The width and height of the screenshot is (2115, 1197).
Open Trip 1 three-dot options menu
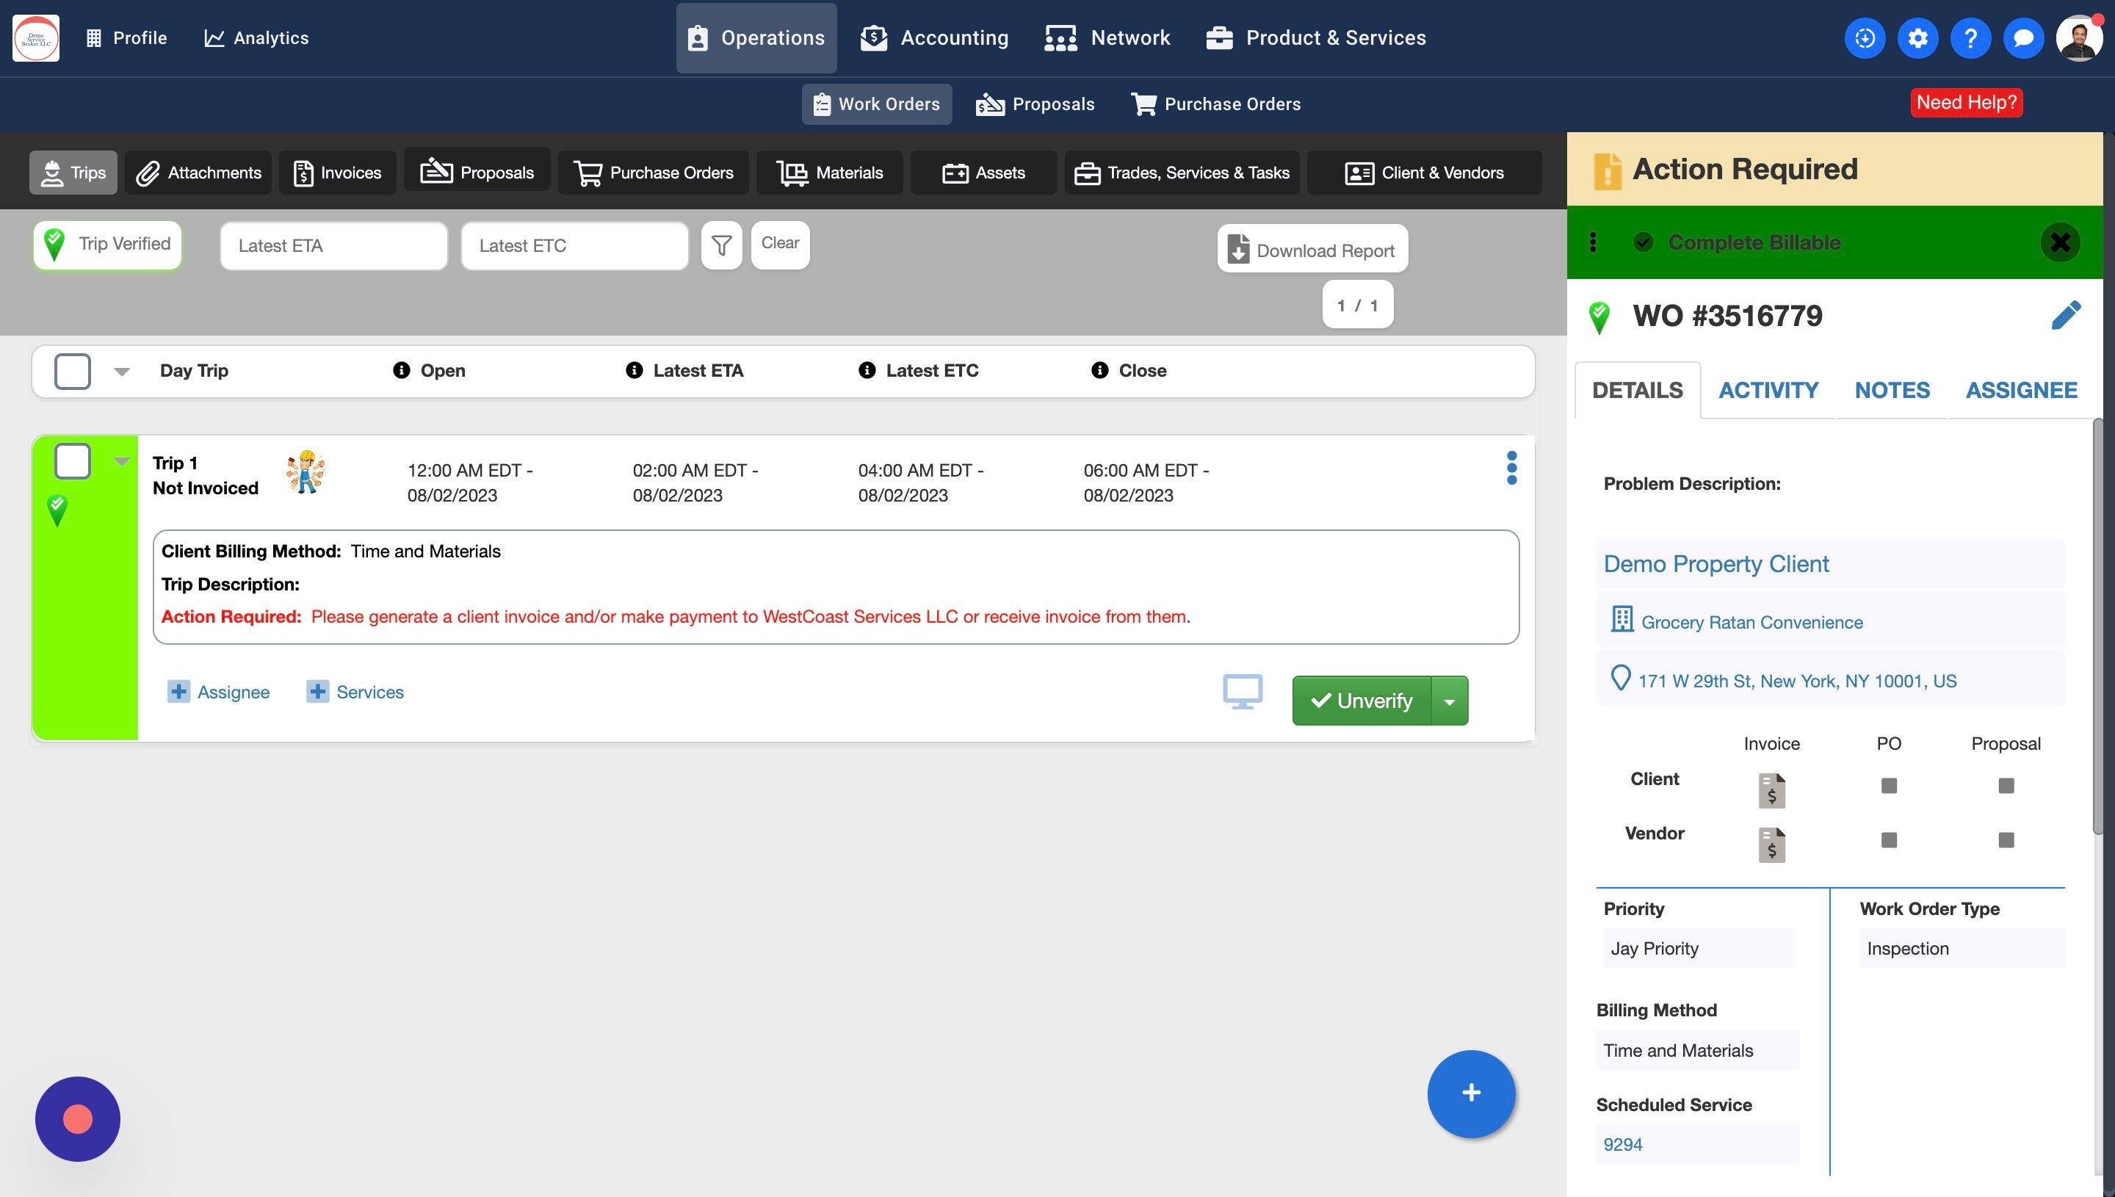(x=1511, y=468)
